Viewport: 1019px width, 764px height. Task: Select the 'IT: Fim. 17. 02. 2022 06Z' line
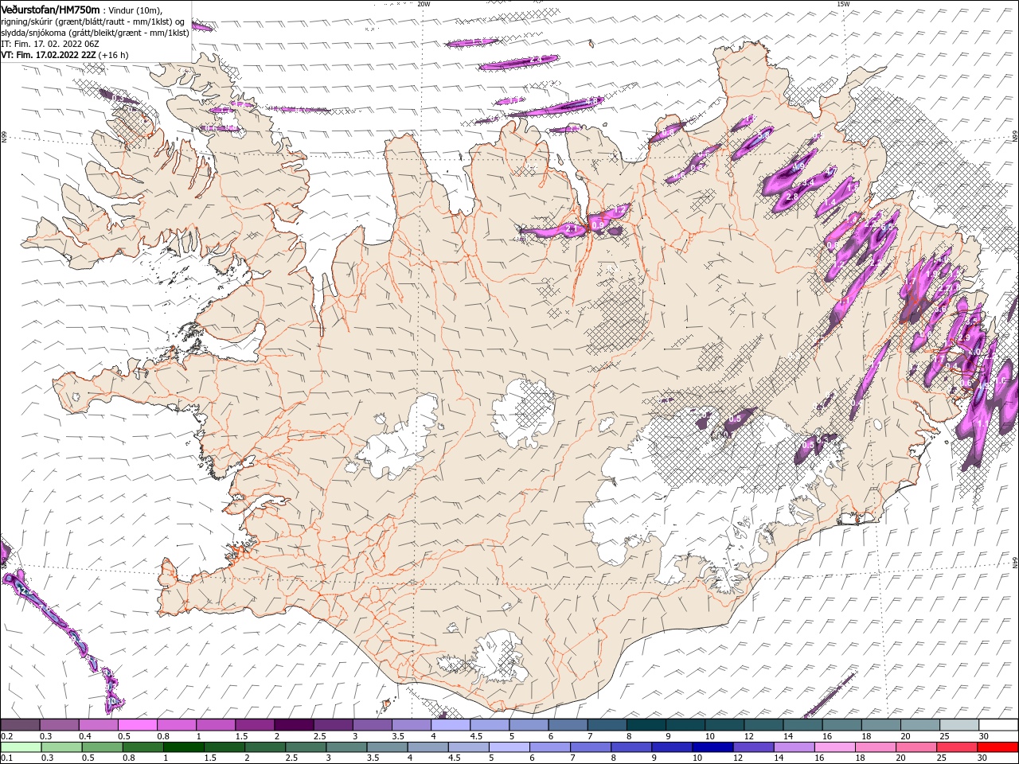(49, 43)
